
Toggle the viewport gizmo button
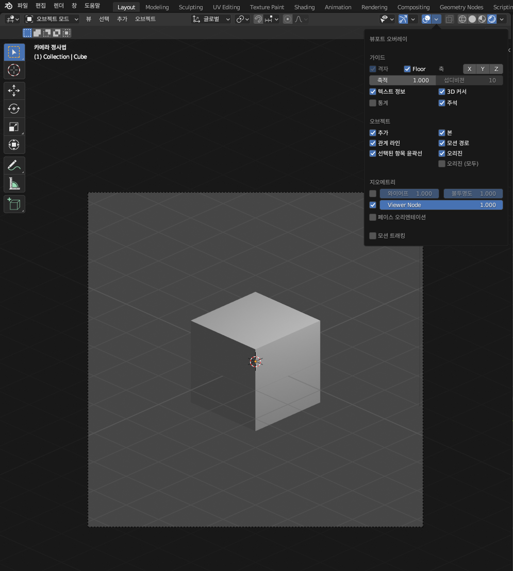403,19
